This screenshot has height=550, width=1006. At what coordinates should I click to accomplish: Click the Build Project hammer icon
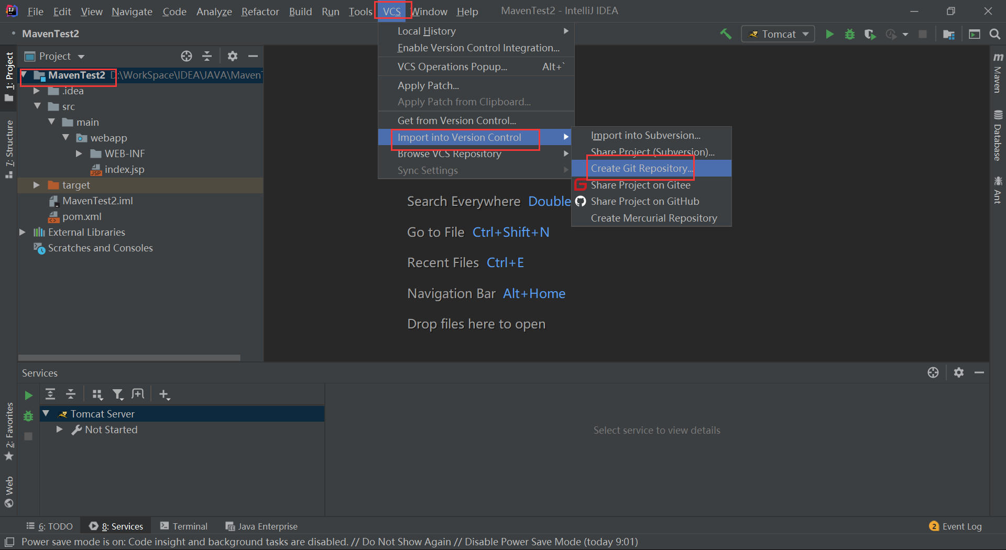click(x=726, y=34)
